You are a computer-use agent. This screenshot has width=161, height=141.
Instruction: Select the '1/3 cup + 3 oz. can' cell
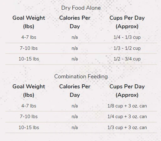[127, 128]
